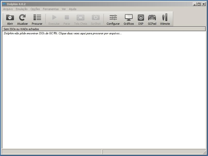Click the 'Sem ISOs ou WADs achados' header
This screenshot has height=156, width=208.
point(104,29)
